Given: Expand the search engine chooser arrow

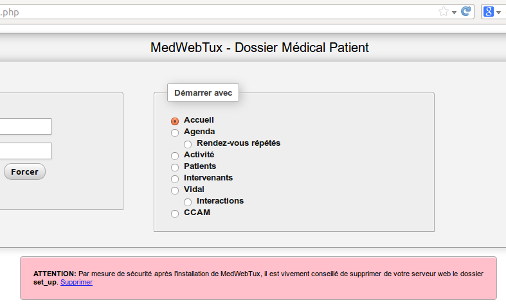Looking at the screenshot, I should [x=499, y=12].
